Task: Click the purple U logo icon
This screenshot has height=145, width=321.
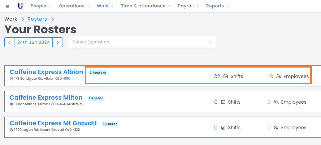Action: point(20,6)
